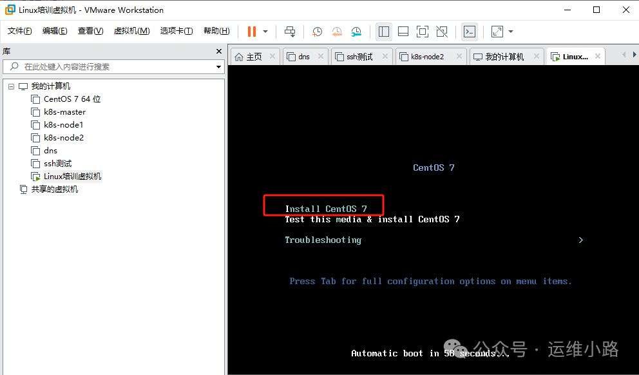Viewport: 639px width, 375px height.
Task: Take a snapshot of this virtual machine
Action: click(x=317, y=32)
